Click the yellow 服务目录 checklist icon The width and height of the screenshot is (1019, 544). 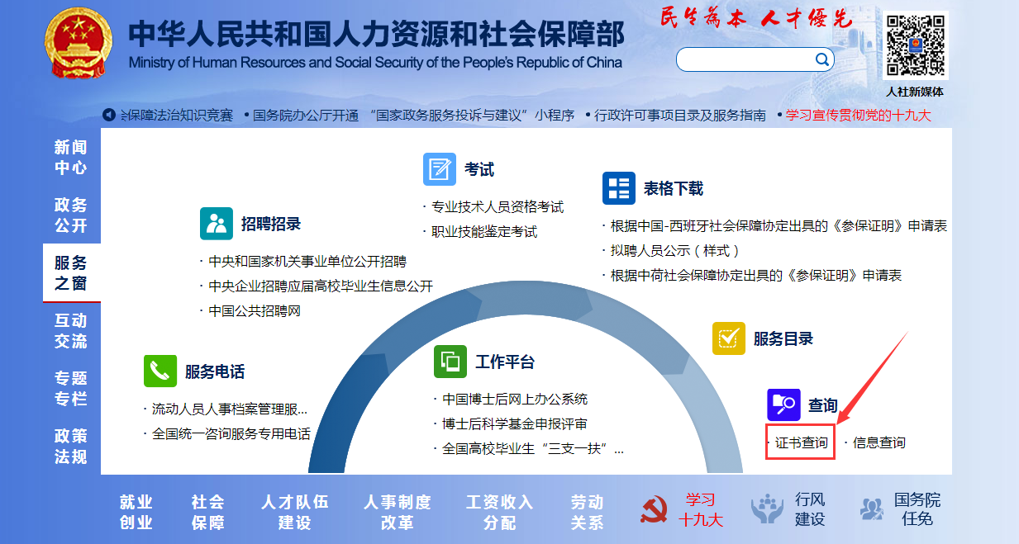click(728, 338)
